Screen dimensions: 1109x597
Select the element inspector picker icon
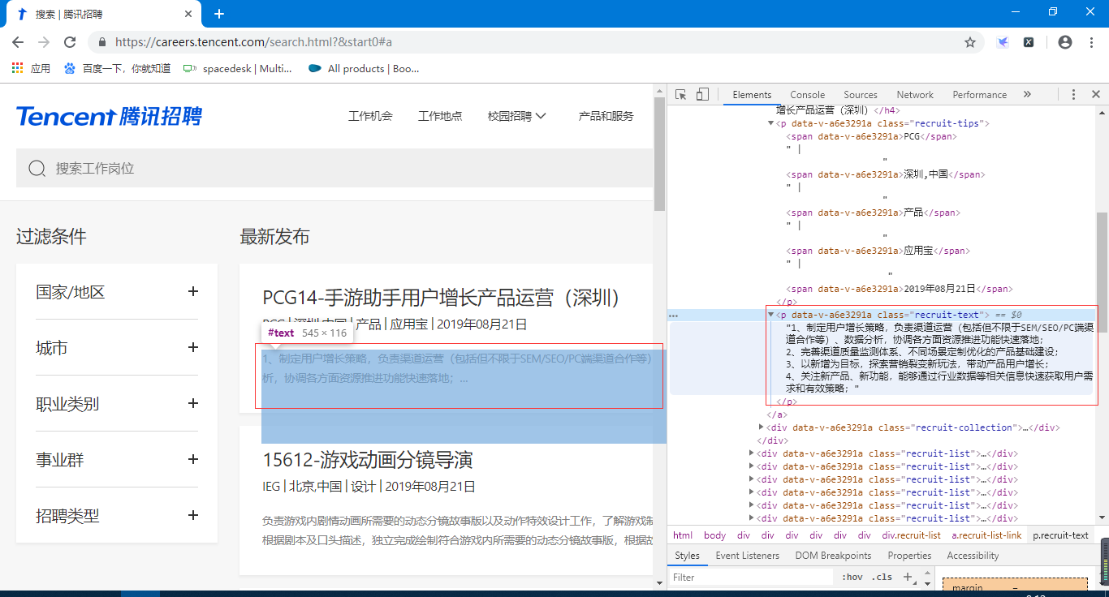click(681, 94)
